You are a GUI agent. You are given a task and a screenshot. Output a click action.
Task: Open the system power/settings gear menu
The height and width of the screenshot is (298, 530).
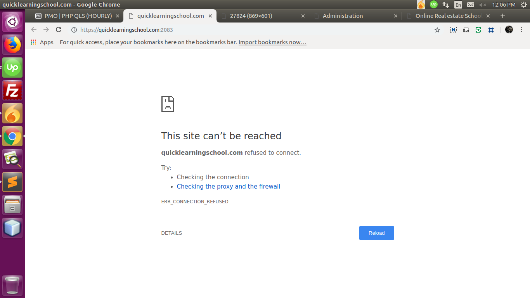pyautogui.click(x=523, y=5)
